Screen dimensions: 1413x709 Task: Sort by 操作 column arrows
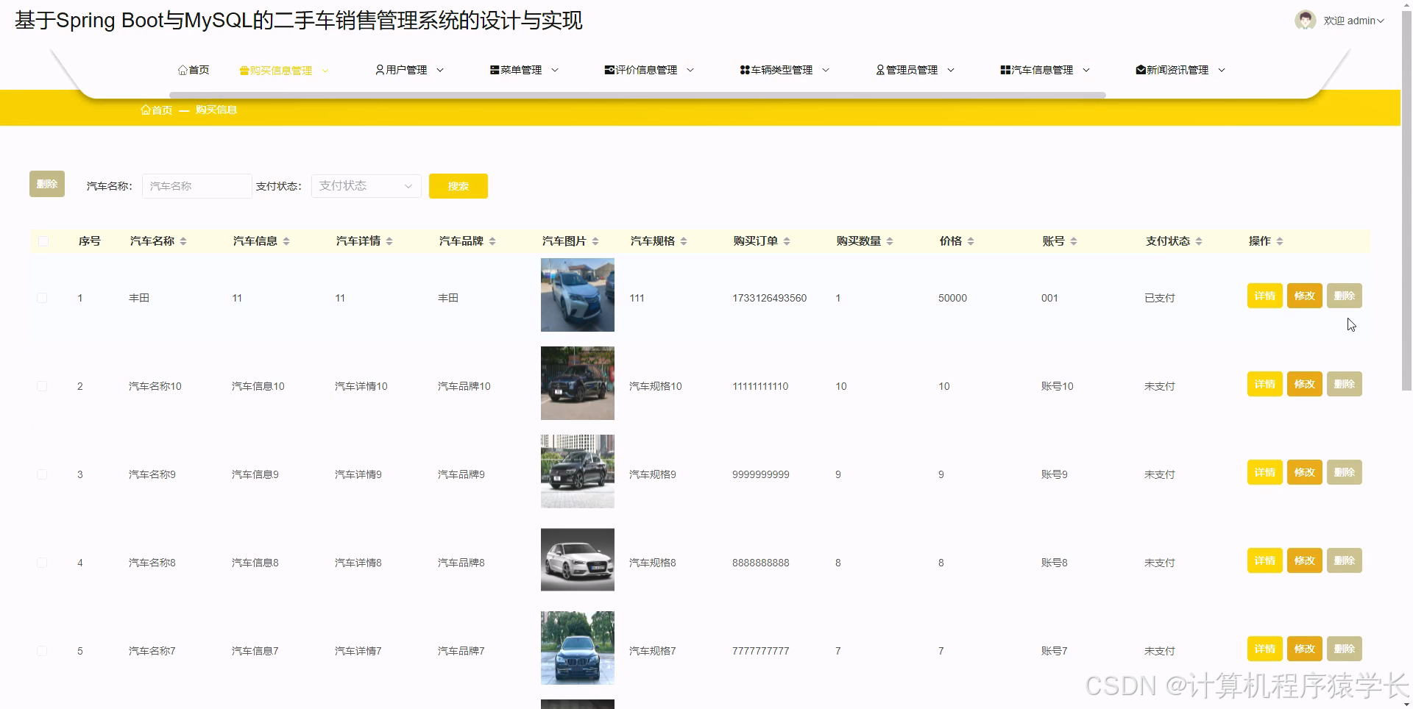tap(1280, 241)
